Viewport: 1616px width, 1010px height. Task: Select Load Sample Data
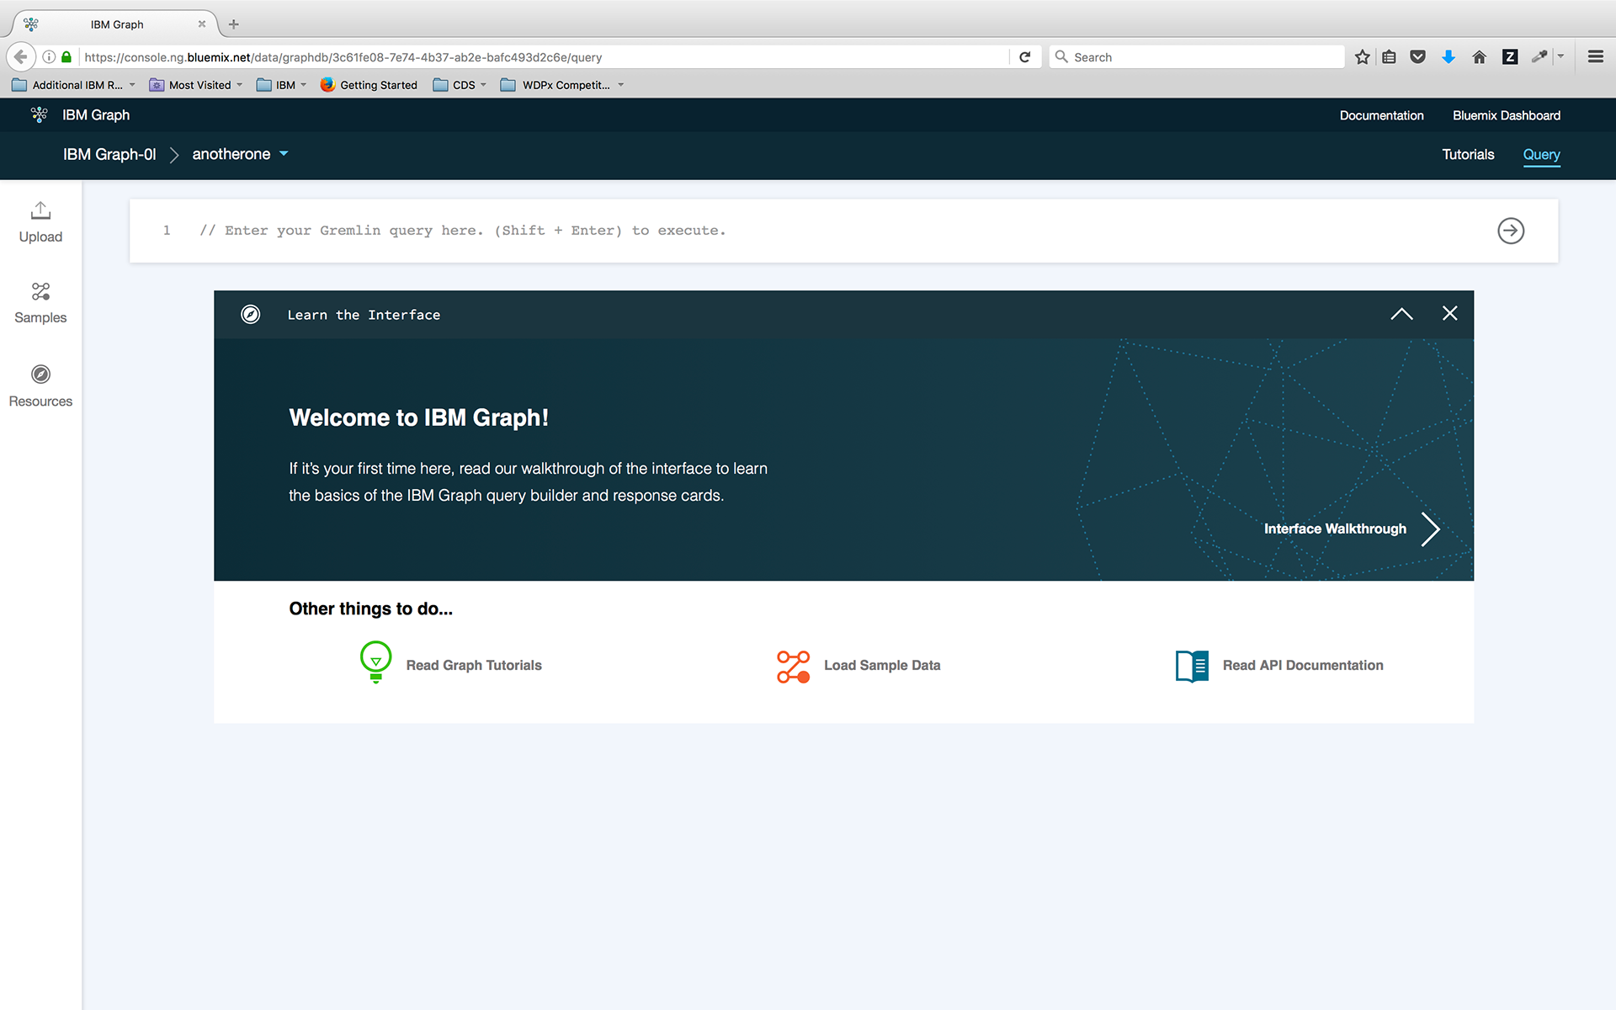(882, 665)
